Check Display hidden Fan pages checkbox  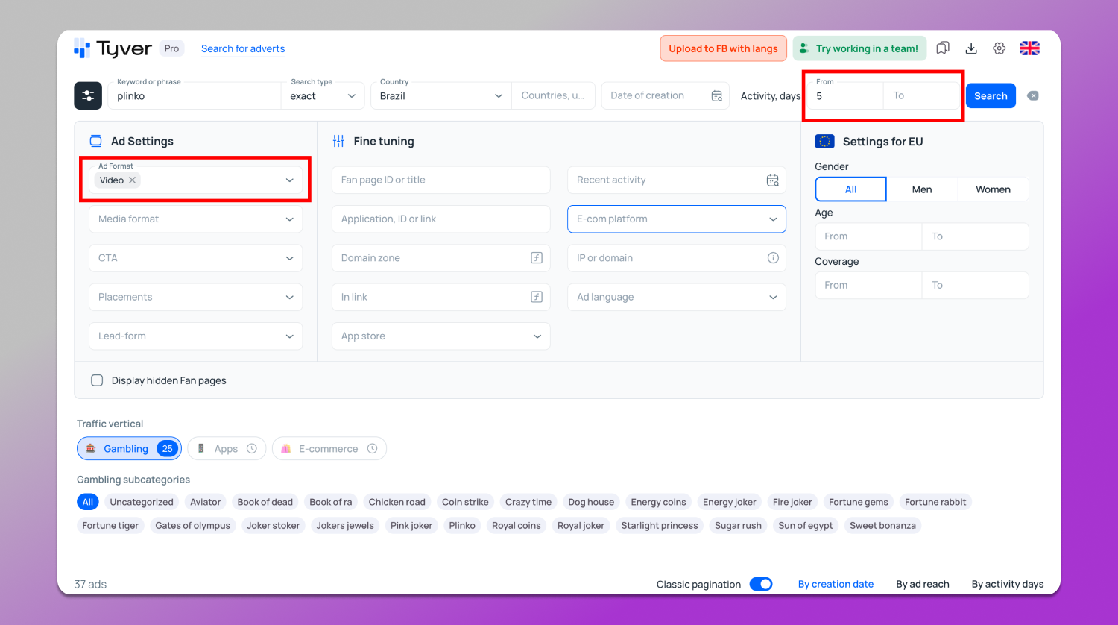pos(97,380)
